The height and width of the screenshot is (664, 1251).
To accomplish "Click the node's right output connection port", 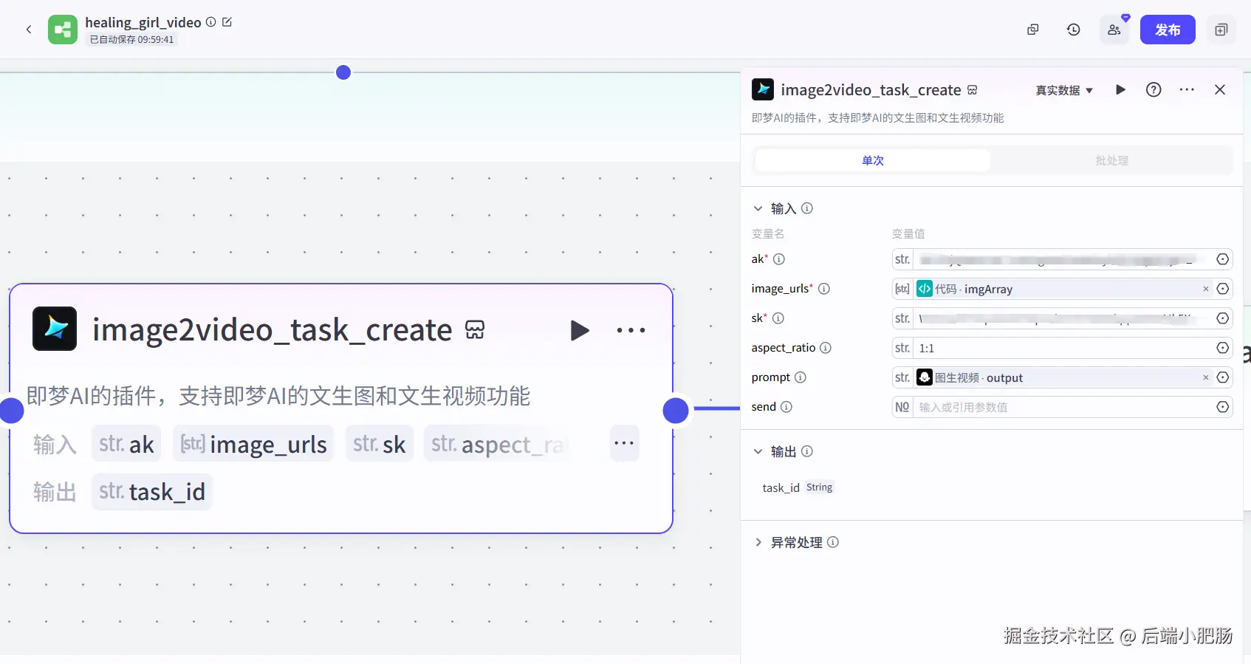I will coord(676,411).
